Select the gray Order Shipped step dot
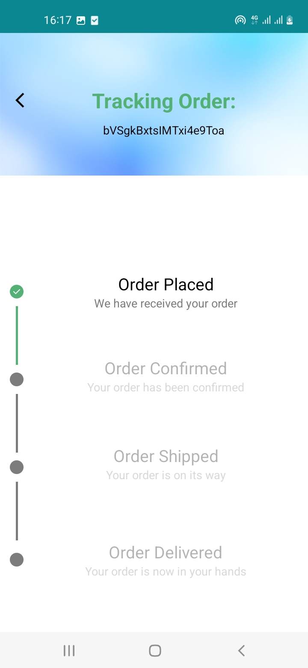 click(17, 467)
